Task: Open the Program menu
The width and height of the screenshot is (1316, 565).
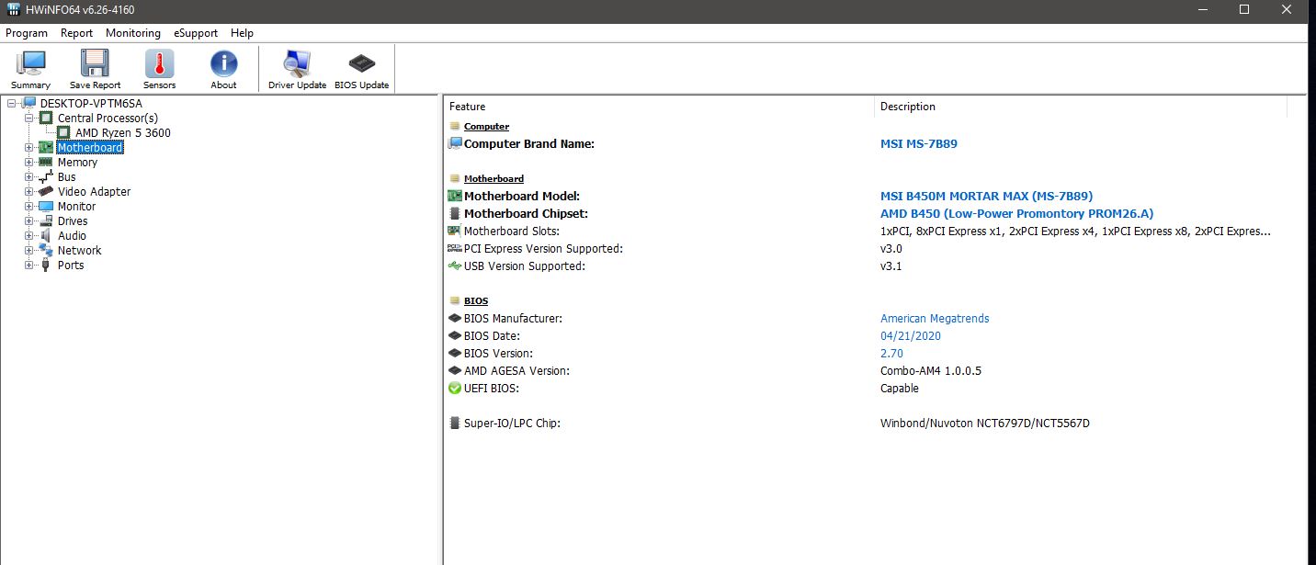Action: click(27, 32)
